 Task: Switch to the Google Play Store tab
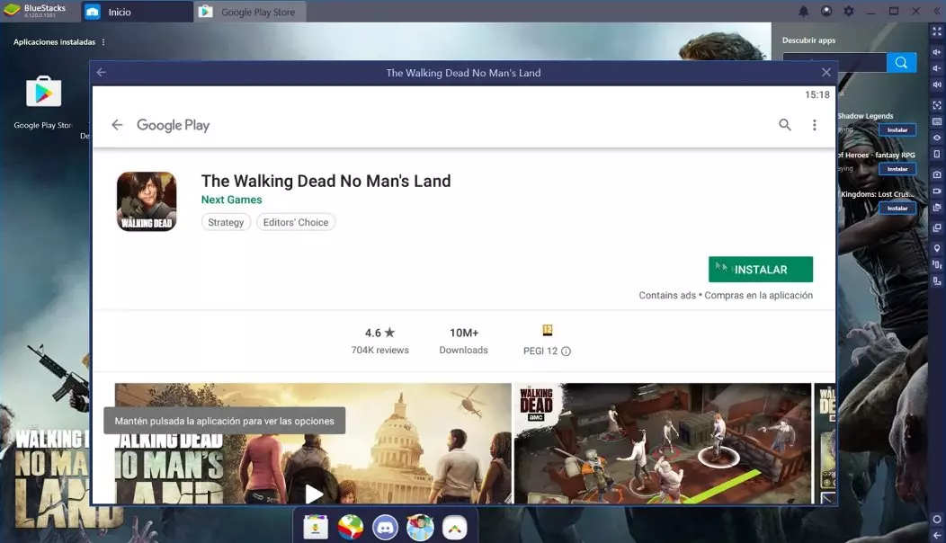[250, 12]
